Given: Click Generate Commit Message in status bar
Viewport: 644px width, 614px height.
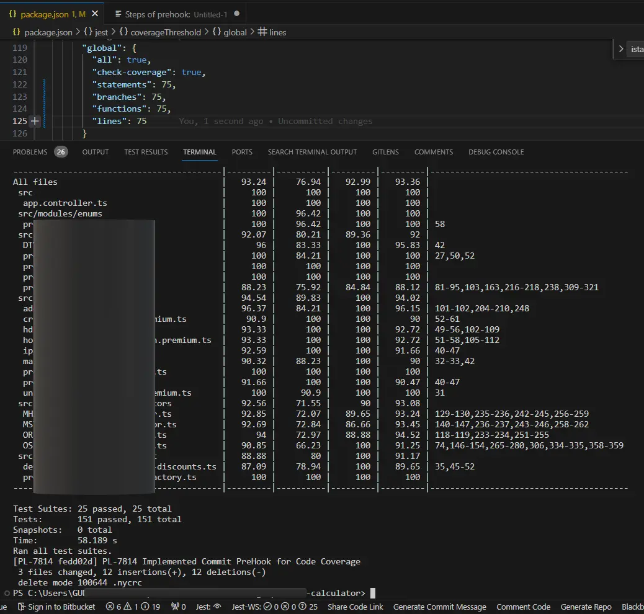Looking at the screenshot, I should pos(439,607).
